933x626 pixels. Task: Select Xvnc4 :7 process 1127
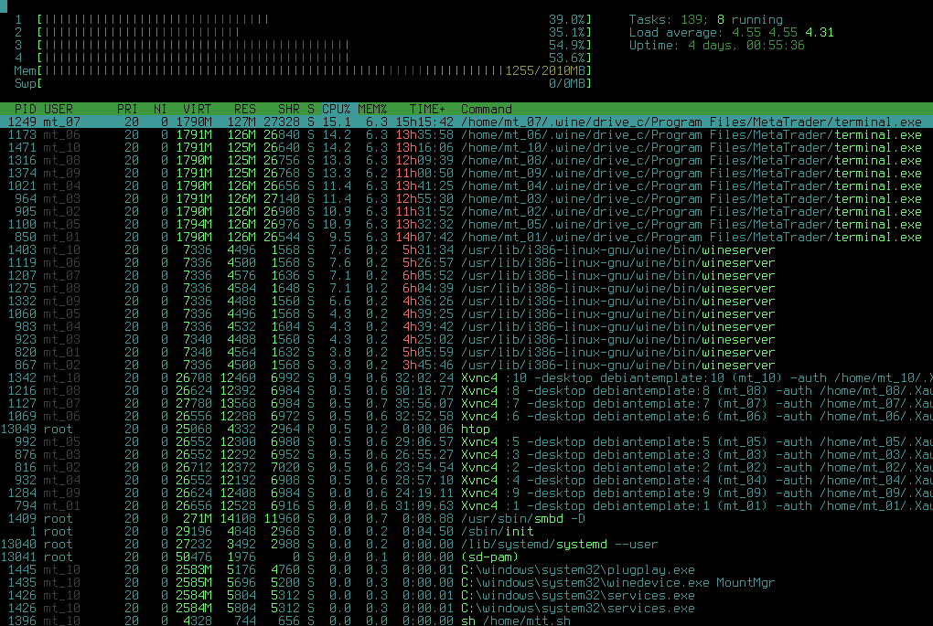(x=466, y=403)
